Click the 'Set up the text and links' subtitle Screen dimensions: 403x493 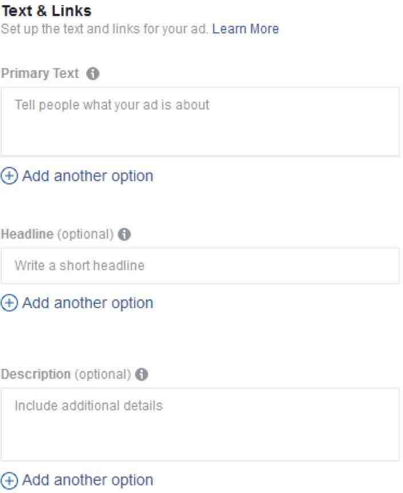105,29
